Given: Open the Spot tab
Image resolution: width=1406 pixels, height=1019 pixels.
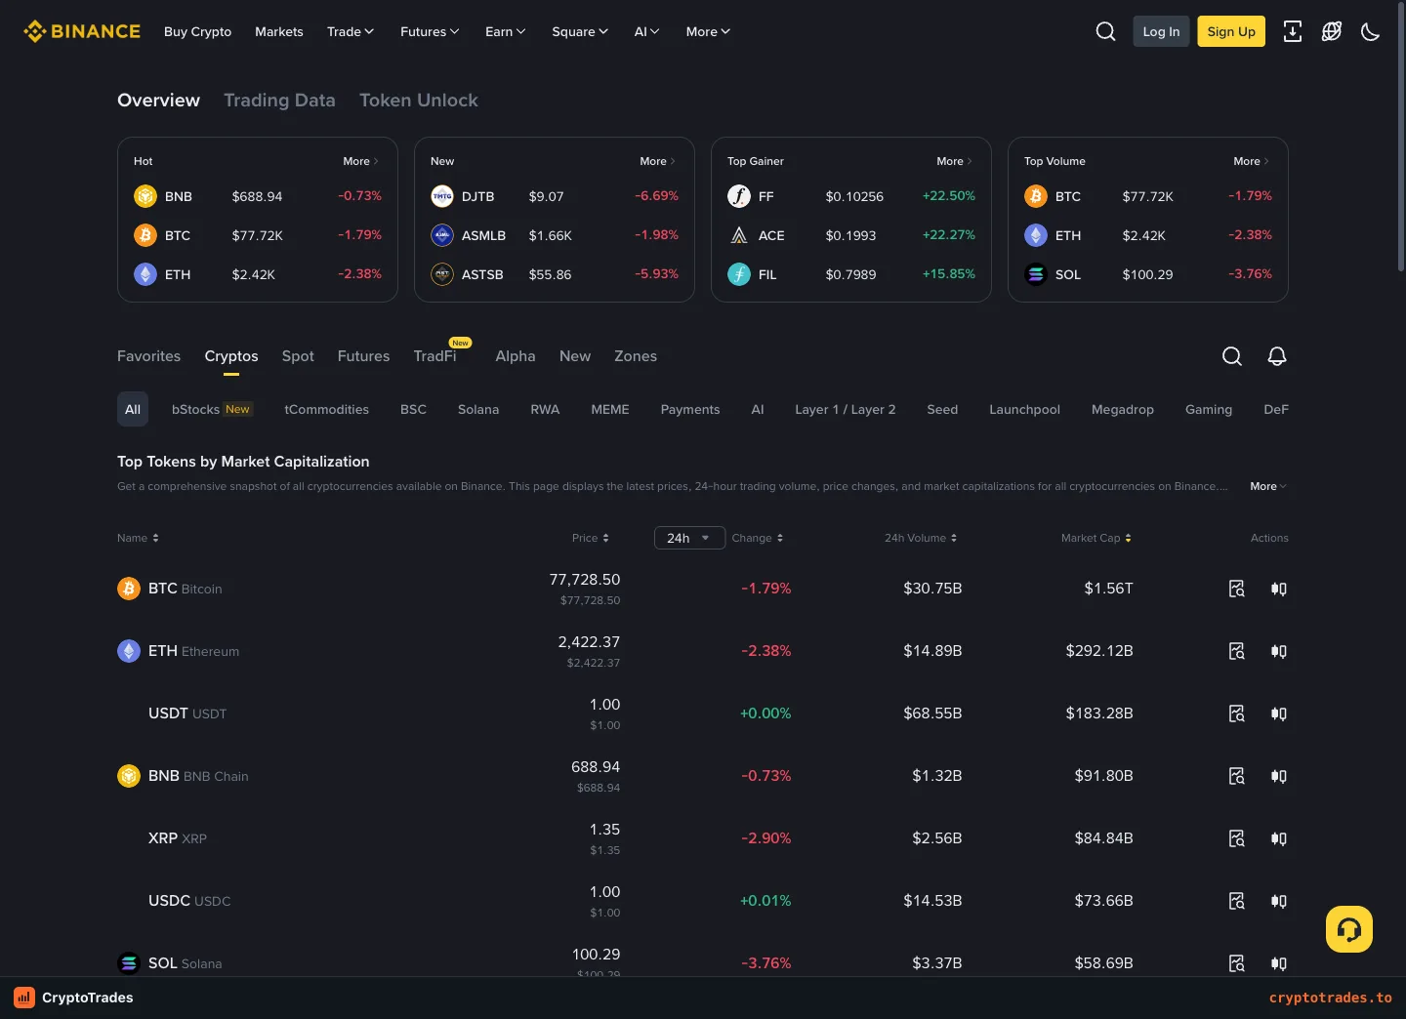Looking at the screenshot, I should pos(298,356).
